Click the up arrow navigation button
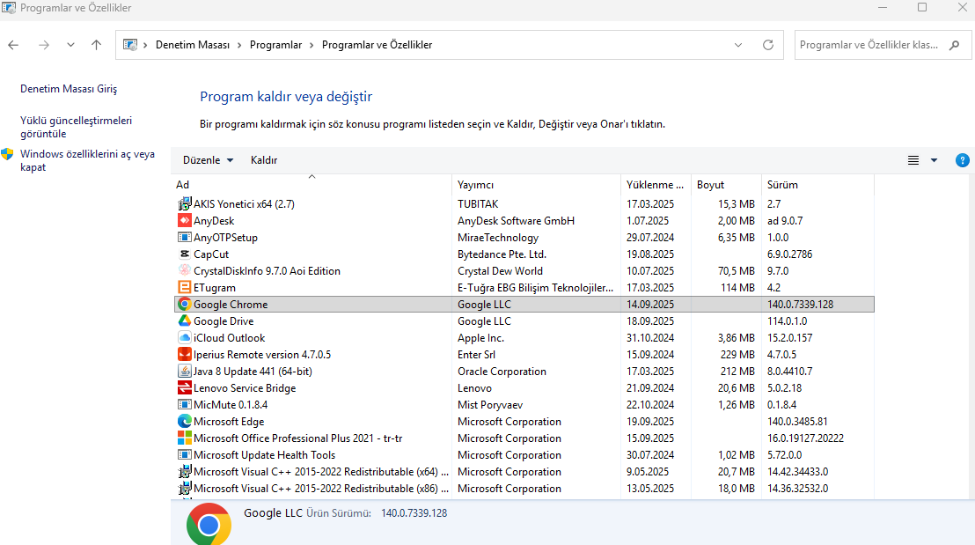Viewport: 975px width, 545px height. [x=96, y=45]
